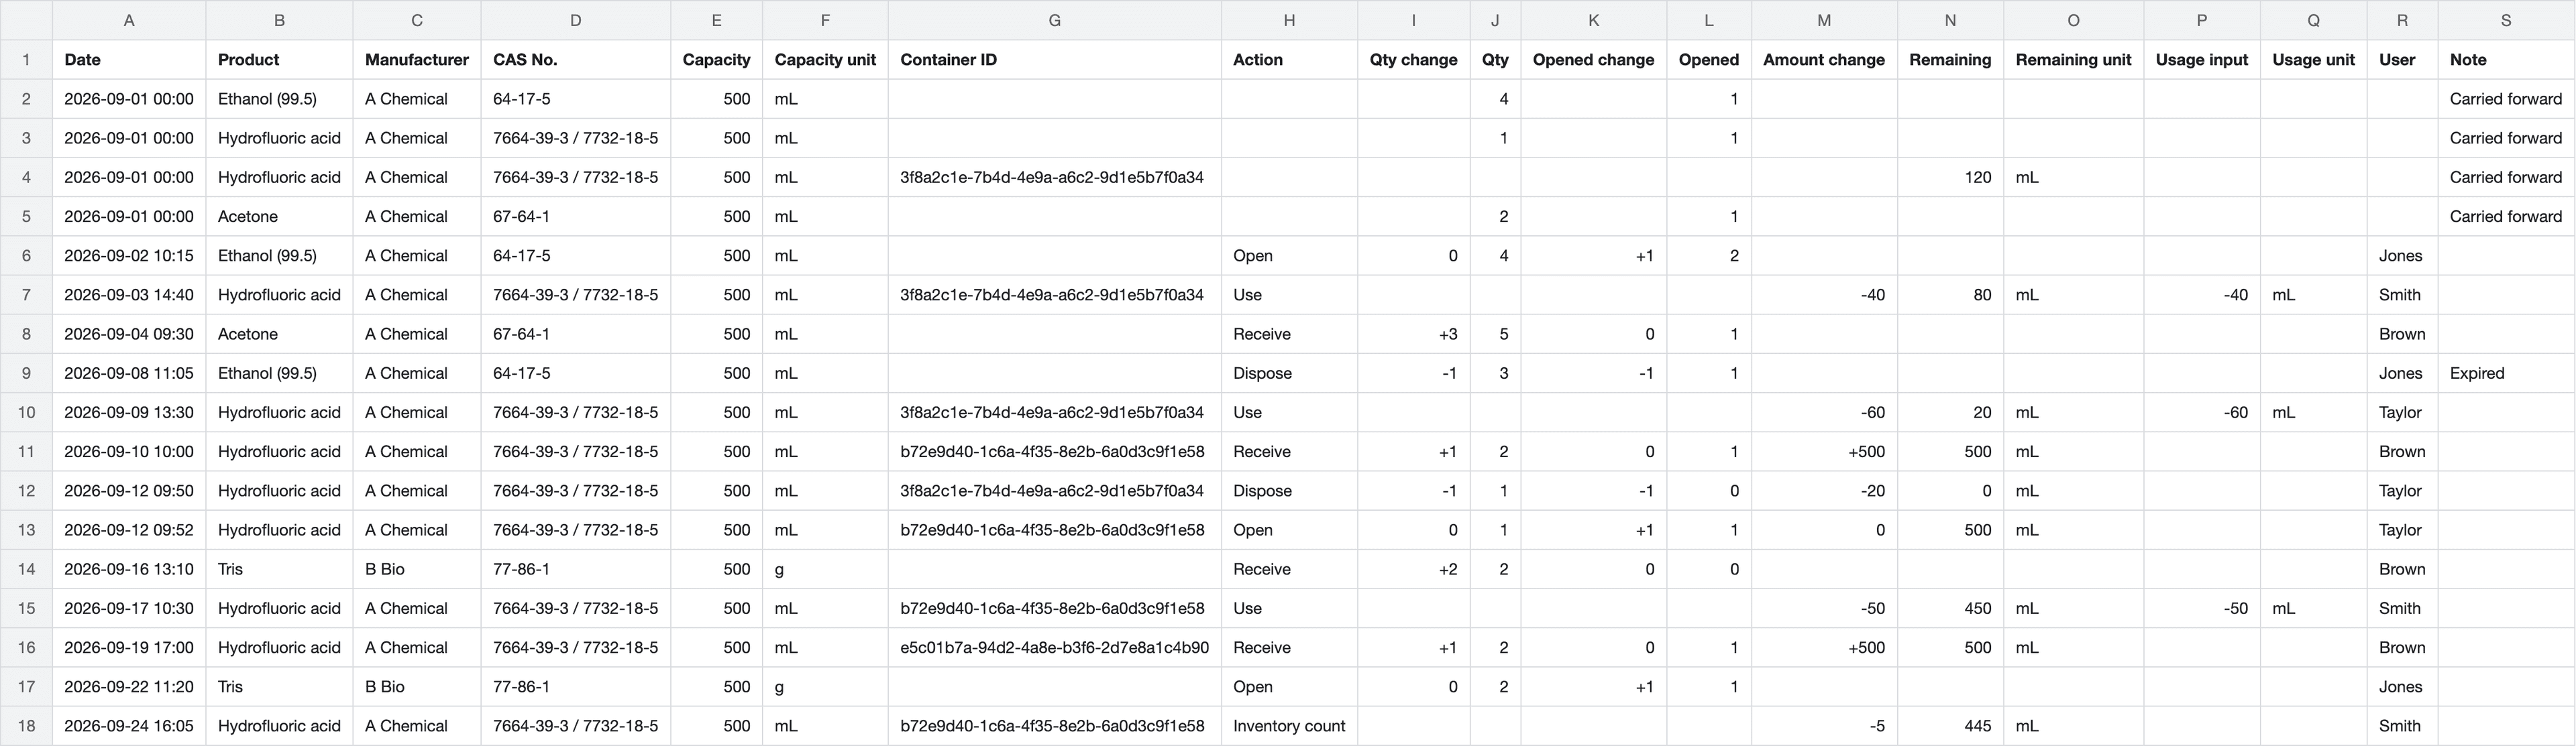Viewport: 2576px width, 746px height.
Task: Click the user 'Jones' in row 17
Action: [2402, 687]
